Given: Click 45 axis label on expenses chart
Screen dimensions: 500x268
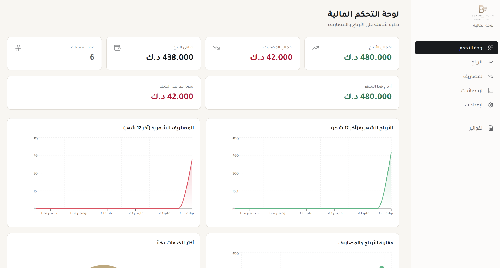Looking at the screenshot, I should click(35, 155).
